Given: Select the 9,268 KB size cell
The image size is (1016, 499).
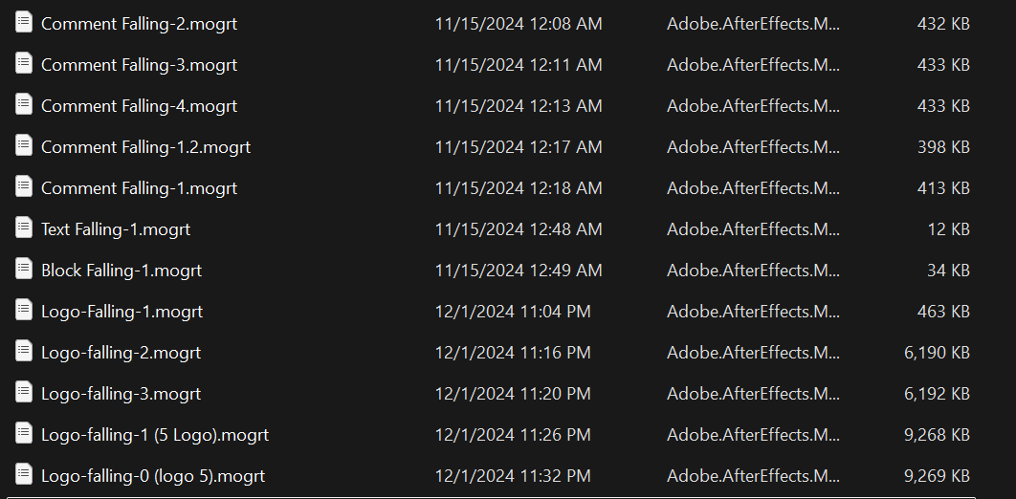Looking at the screenshot, I should coord(937,435).
